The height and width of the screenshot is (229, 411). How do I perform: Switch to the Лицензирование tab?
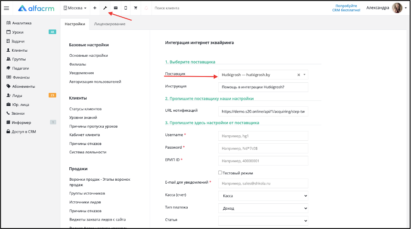tap(110, 24)
